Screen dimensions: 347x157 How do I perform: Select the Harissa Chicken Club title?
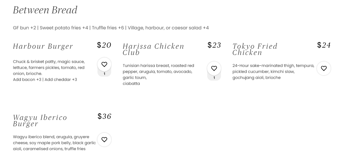tap(153, 49)
